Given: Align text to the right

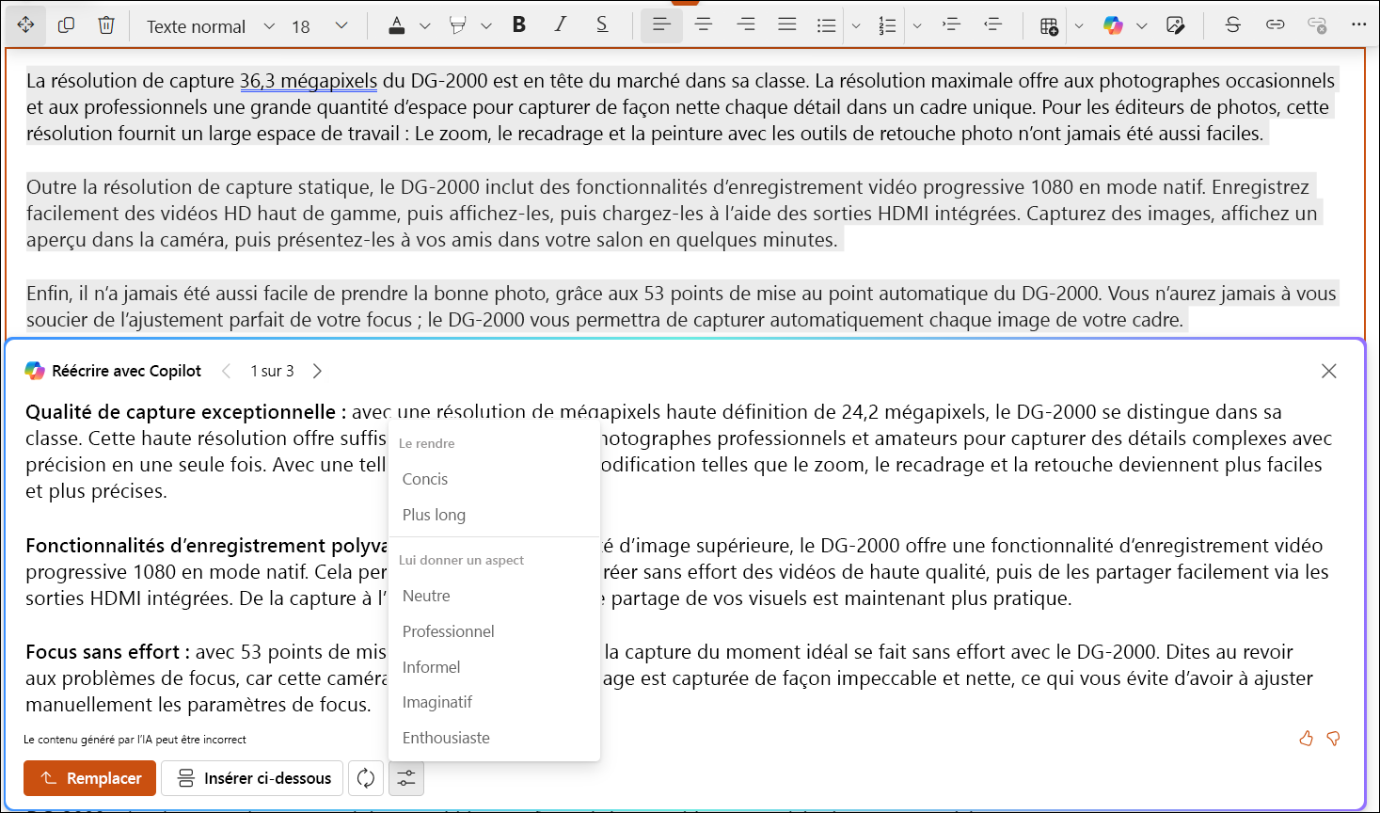Looking at the screenshot, I should (x=746, y=25).
